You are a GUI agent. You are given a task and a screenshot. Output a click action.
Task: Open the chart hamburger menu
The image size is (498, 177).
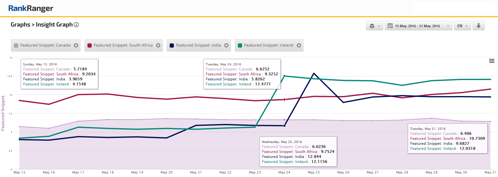tap(491, 61)
